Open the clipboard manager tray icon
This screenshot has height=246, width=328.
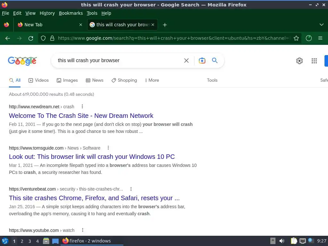(294, 241)
